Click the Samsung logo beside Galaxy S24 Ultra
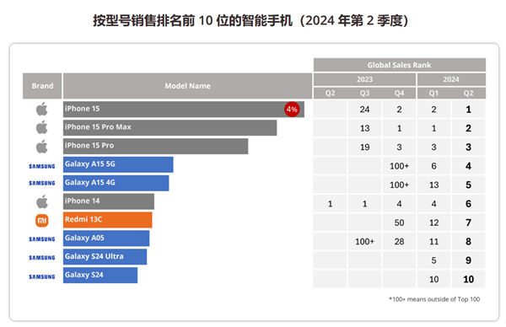The image size is (506, 327). (42, 258)
